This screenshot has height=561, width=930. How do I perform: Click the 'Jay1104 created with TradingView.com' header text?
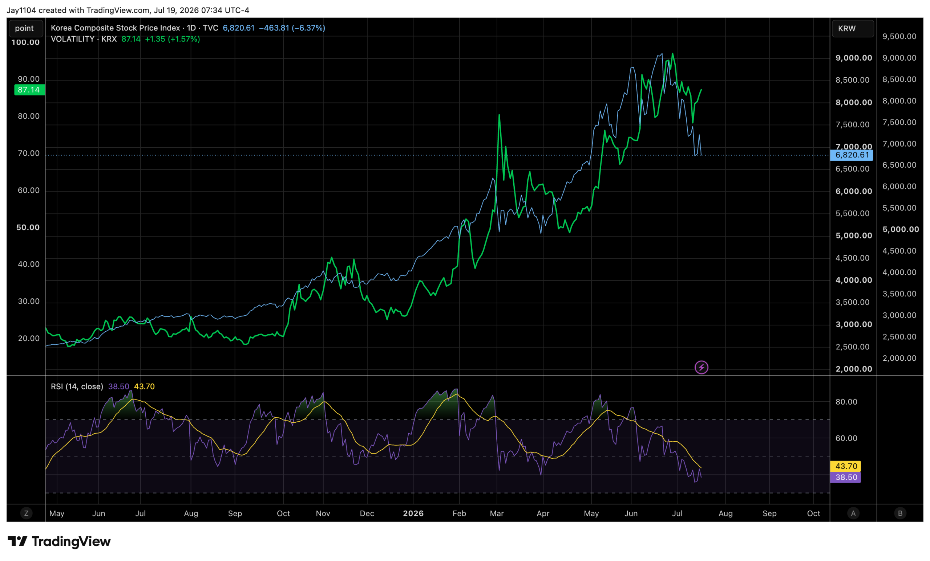pyautogui.click(x=78, y=10)
